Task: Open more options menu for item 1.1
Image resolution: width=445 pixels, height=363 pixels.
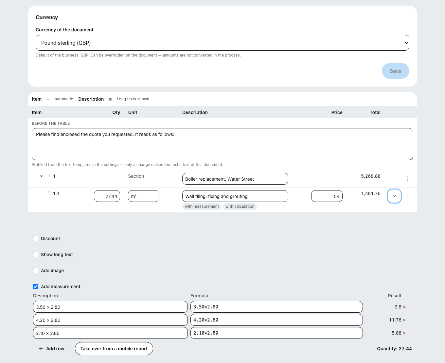Action: [x=407, y=196]
